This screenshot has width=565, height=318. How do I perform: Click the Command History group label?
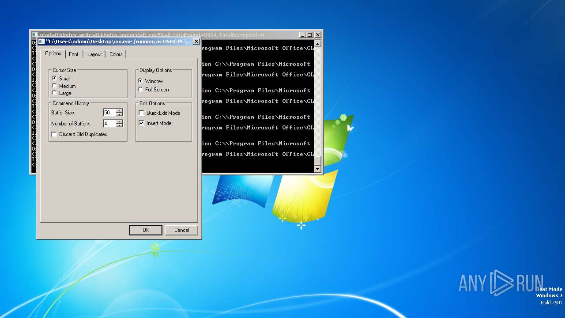71,103
